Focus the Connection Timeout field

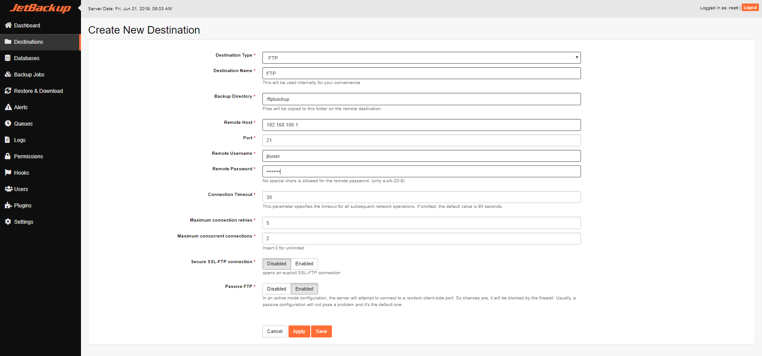421,197
